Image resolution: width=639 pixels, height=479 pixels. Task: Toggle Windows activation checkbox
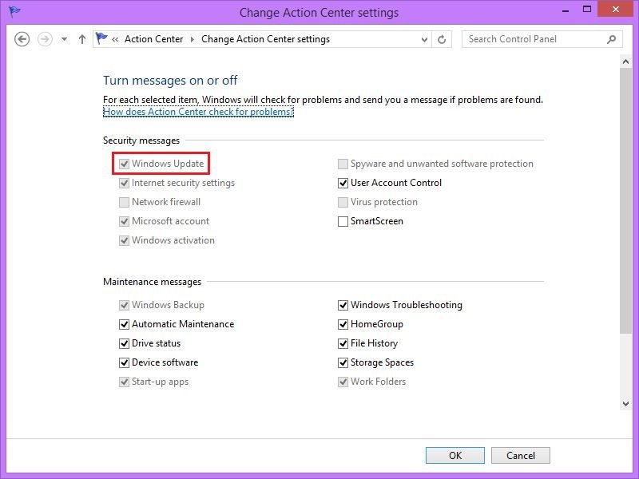coord(124,240)
